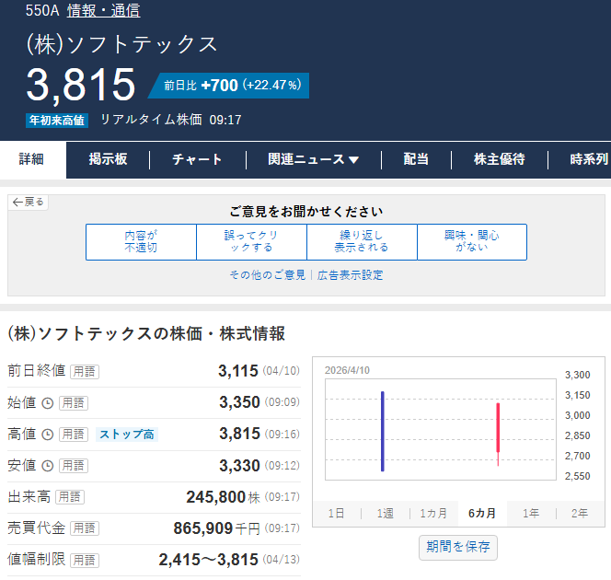Open 用語 glossary for 高値
This screenshot has width=611, height=580.
pos(74,435)
